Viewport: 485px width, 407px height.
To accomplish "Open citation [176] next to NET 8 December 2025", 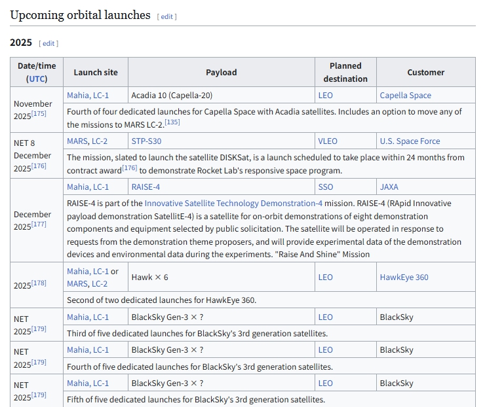I will point(39,166).
